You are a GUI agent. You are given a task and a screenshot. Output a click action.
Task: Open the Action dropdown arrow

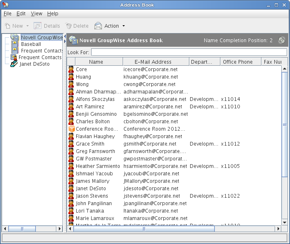[x=123, y=26]
